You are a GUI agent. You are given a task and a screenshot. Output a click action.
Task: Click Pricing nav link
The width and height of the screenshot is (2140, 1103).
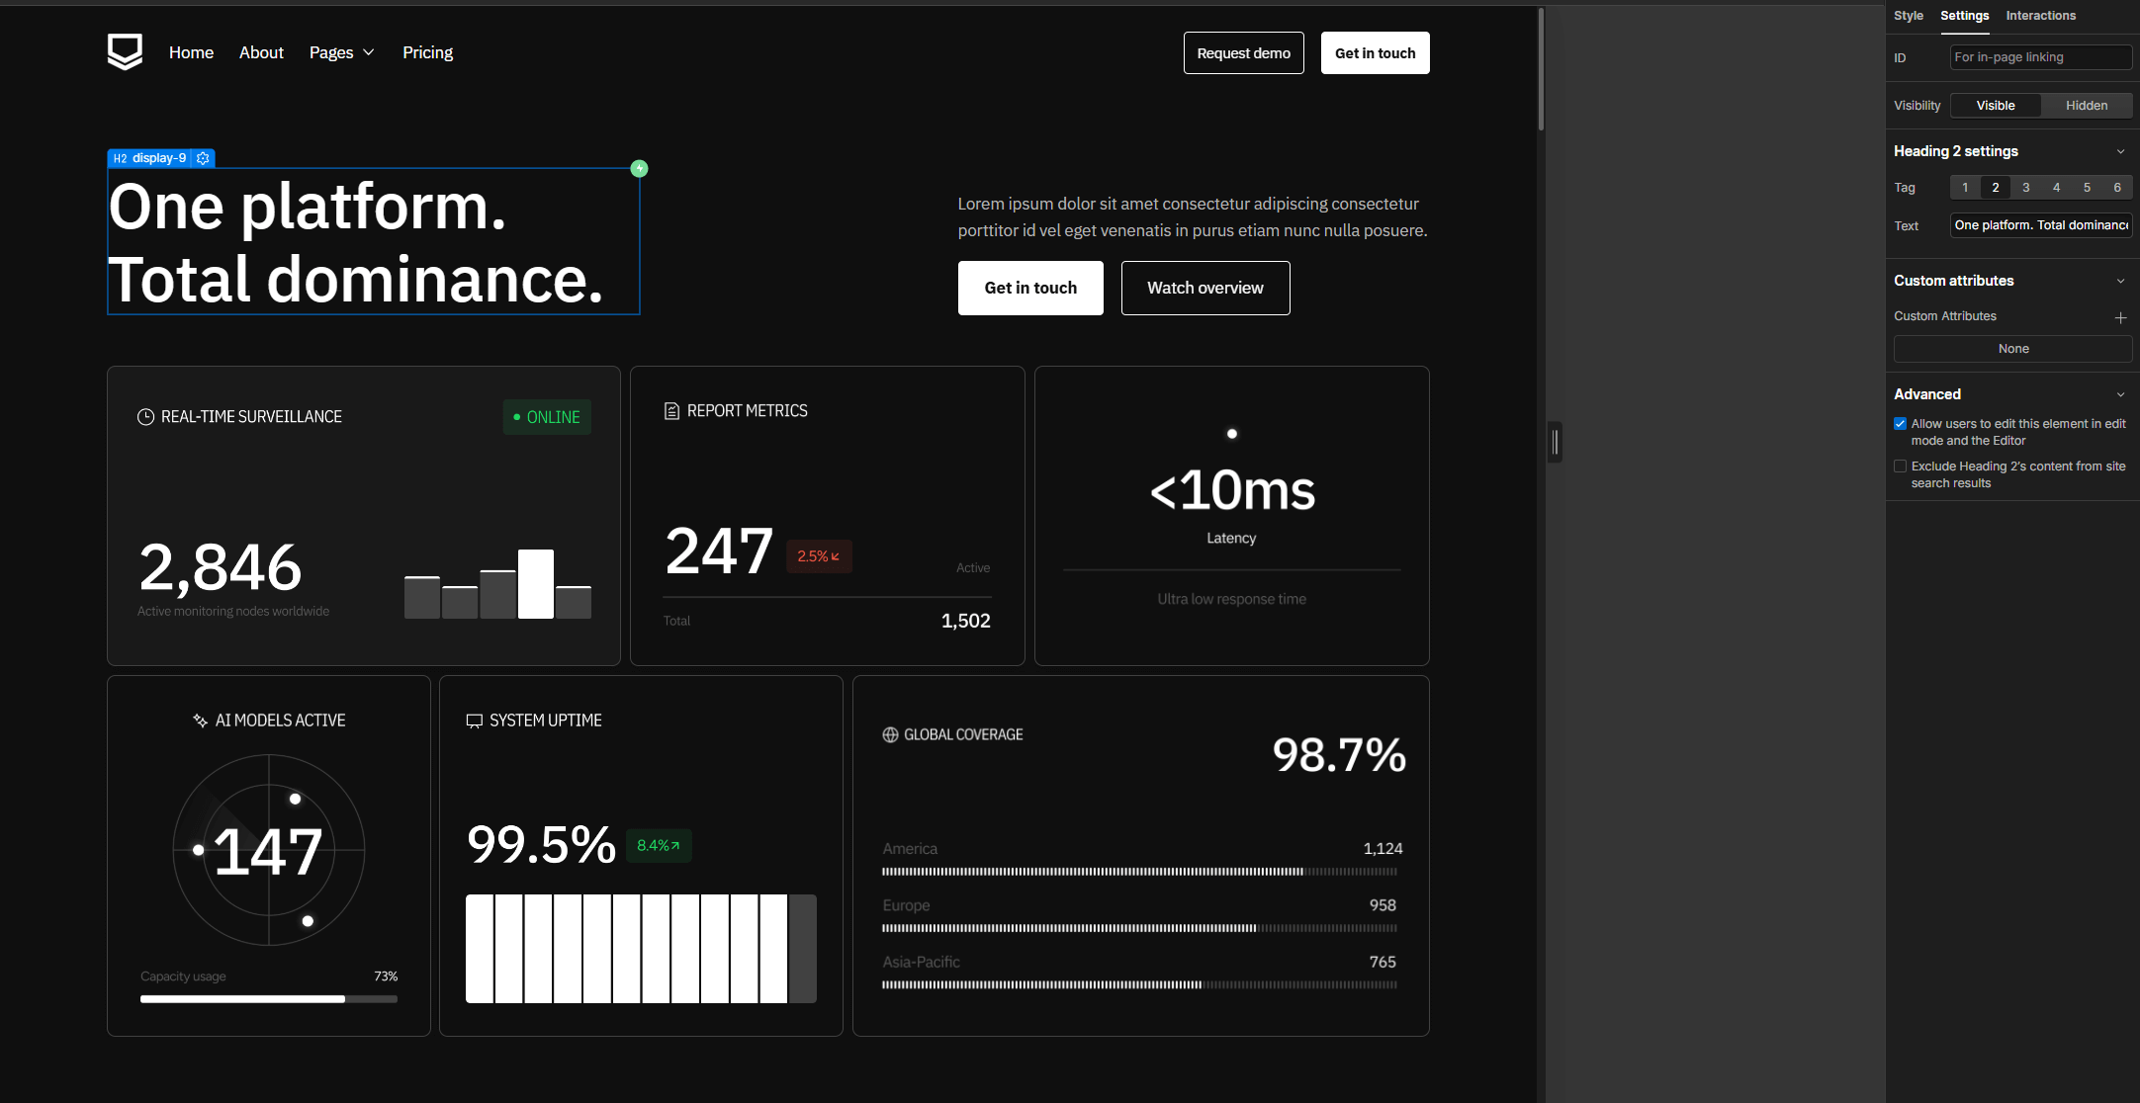point(427,52)
